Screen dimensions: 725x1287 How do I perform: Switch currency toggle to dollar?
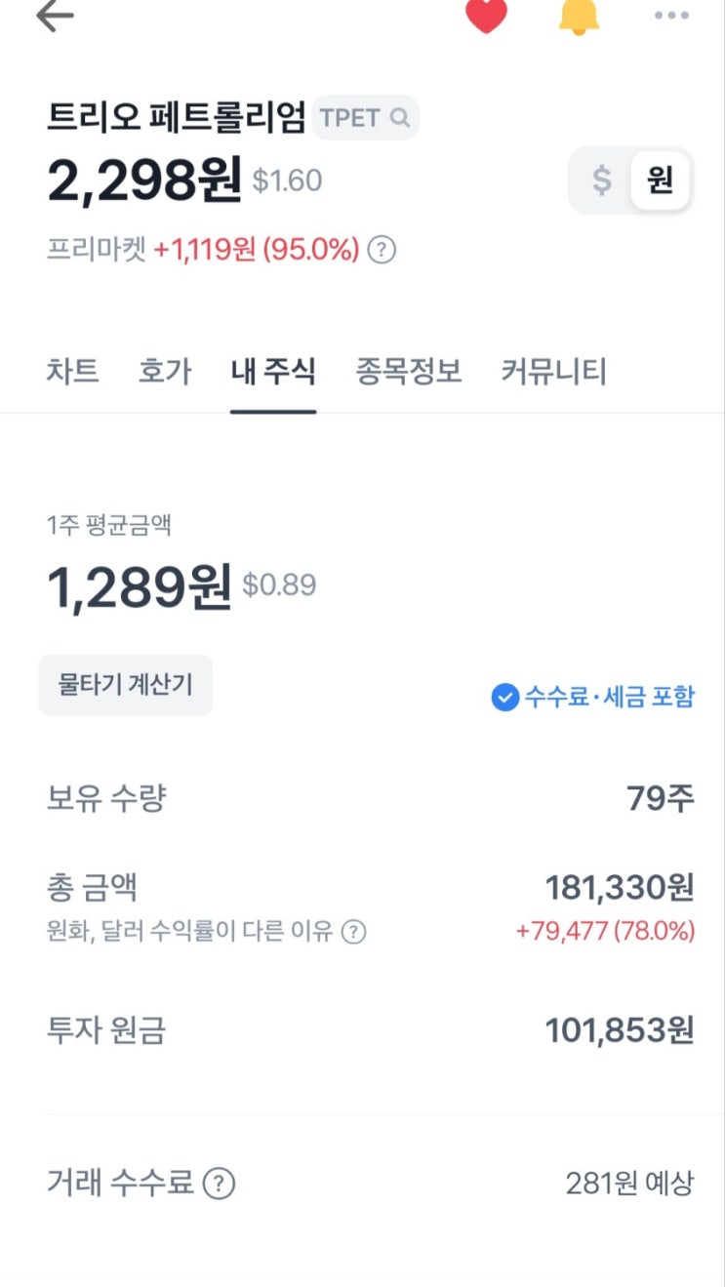(x=602, y=181)
